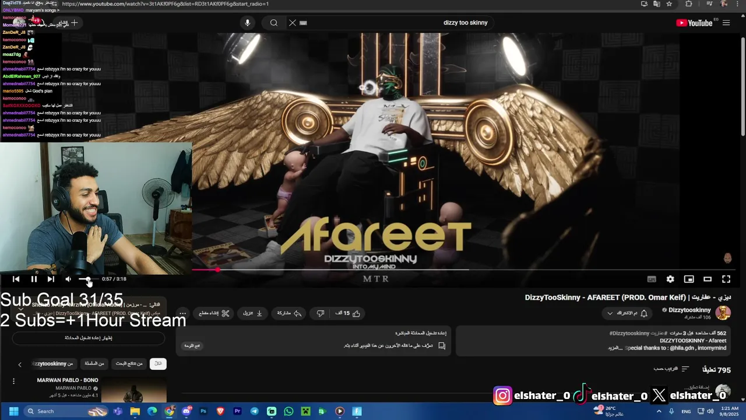Pause the video with the player pause button
Screen dimensions: 746x420
point(34,279)
